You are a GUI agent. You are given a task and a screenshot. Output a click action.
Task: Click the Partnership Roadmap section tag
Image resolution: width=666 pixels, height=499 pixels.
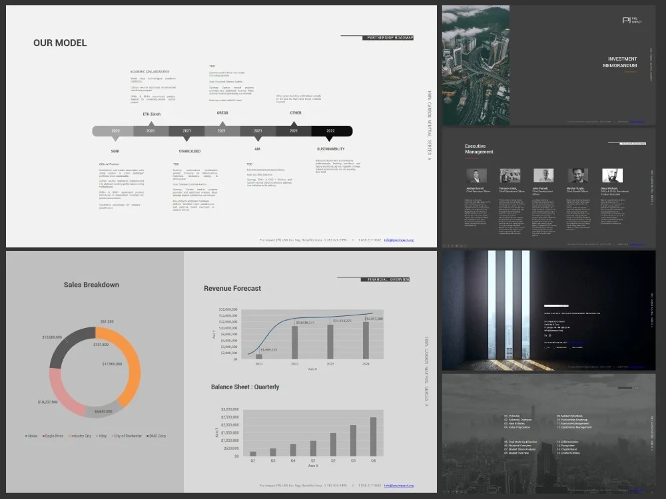tap(388, 38)
